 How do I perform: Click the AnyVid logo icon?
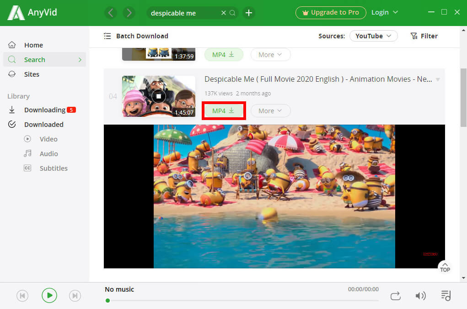coord(16,13)
